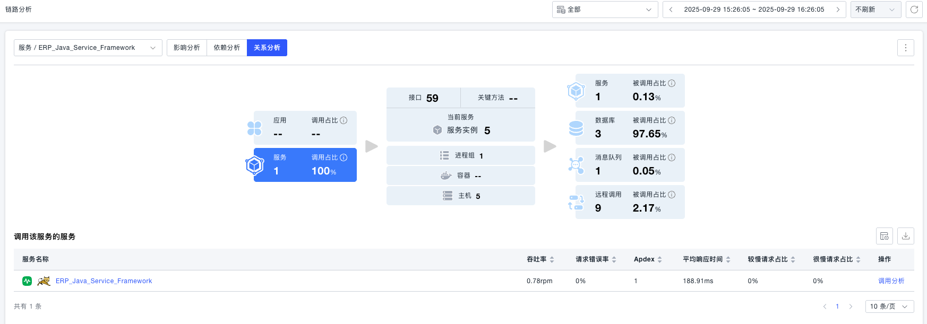Switch to the 依赖分析 tab
This screenshot has height=324, width=927.
(227, 48)
